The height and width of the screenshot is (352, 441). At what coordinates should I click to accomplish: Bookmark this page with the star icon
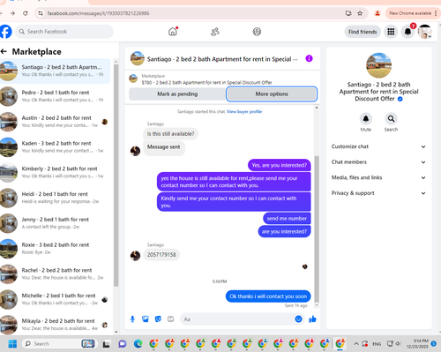pos(360,13)
